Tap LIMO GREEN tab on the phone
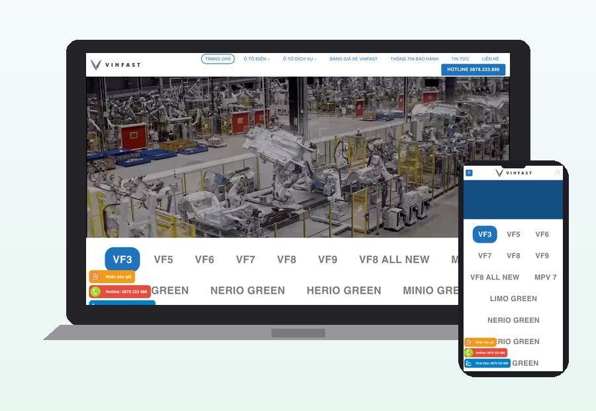Viewport: 596px width, 411px height. click(x=513, y=299)
